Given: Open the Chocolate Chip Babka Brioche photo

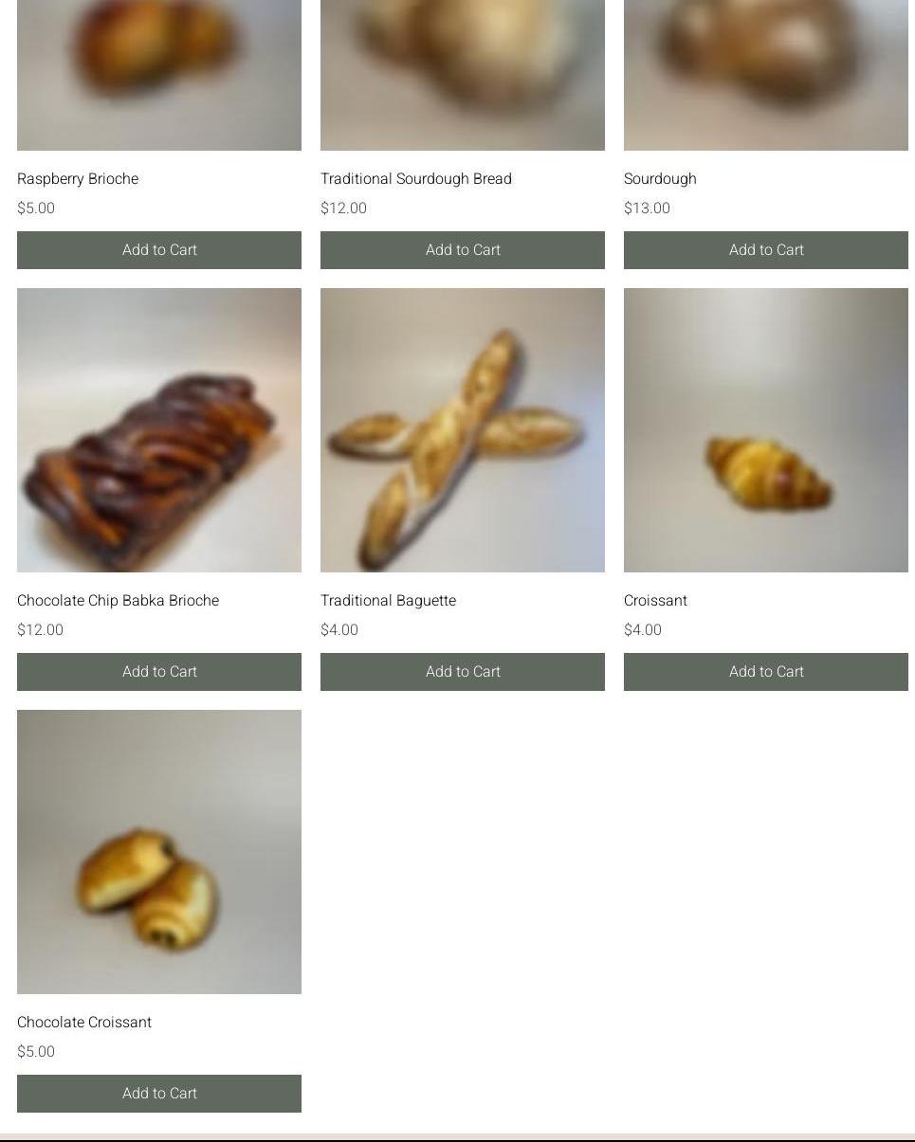Looking at the screenshot, I should pyautogui.click(x=159, y=430).
